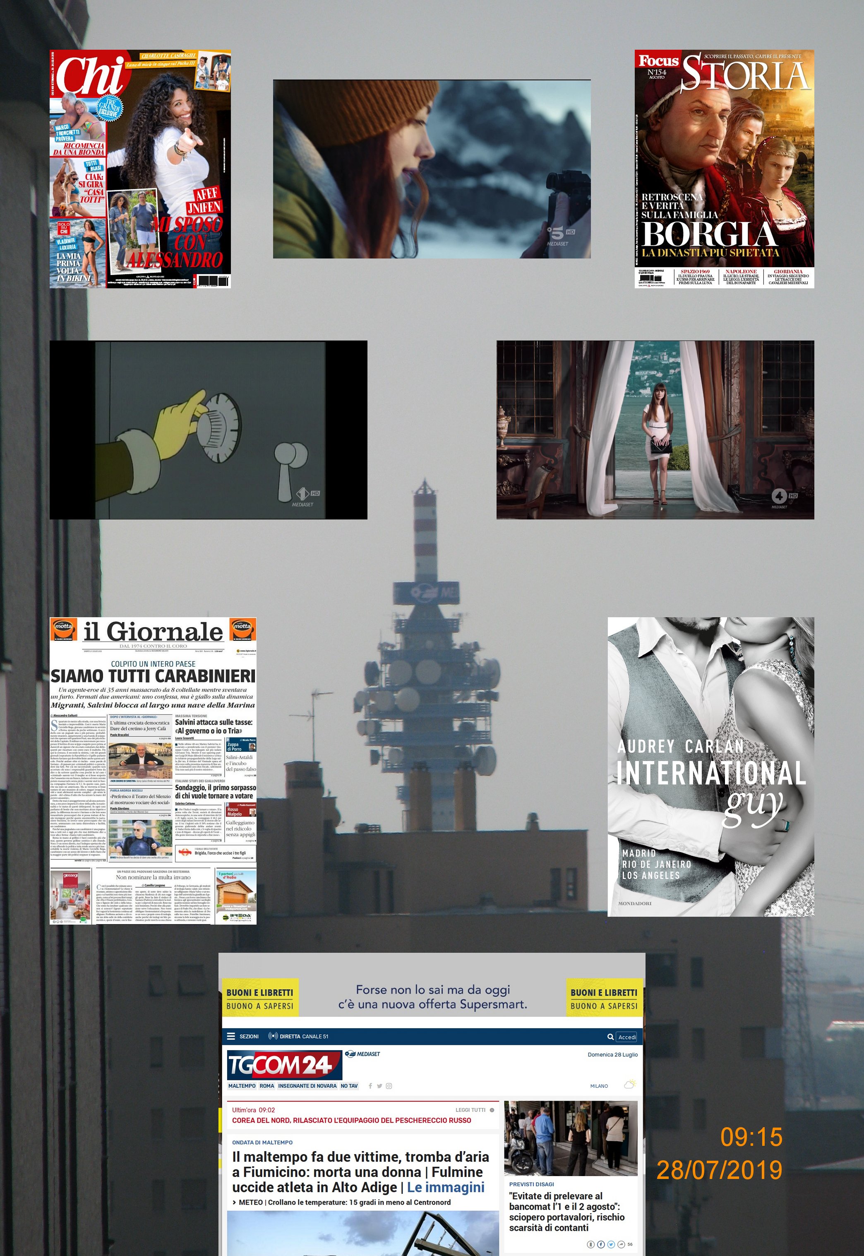Bookmark the bancomat article icon
This screenshot has height=1256, width=864.
pyautogui.click(x=591, y=1245)
